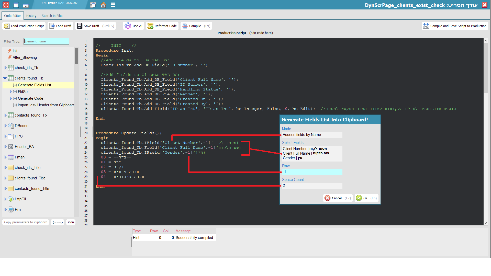Open the hamburger menu in header
Viewport: 491px width, 276px height.
[113, 5]
